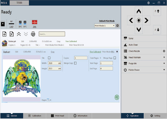Click the Copies input field
The height and width of the screenshot is (119, 167).
[x=81, y=58]
